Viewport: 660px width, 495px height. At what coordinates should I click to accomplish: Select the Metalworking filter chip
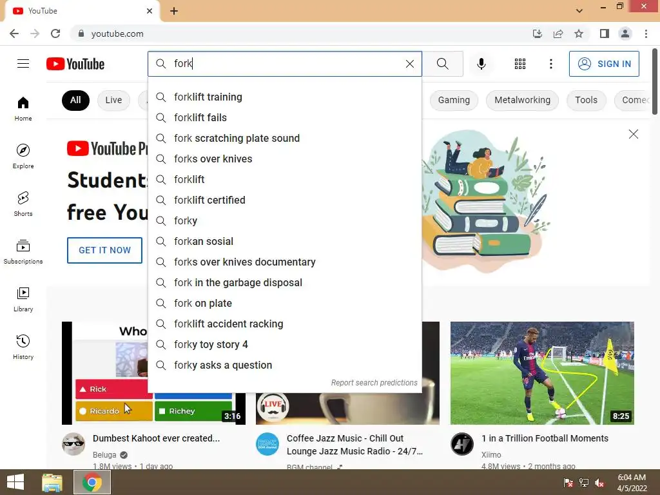[522, 100]
